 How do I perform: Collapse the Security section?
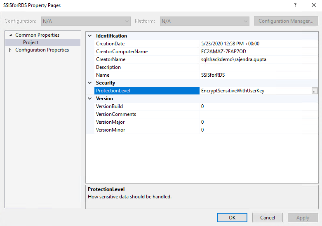click(90, 83)
